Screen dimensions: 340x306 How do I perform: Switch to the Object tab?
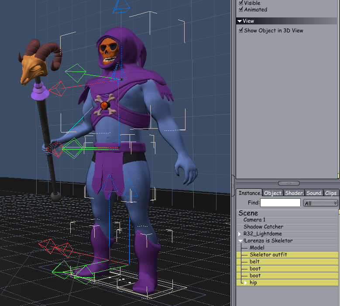coord(273,193)
